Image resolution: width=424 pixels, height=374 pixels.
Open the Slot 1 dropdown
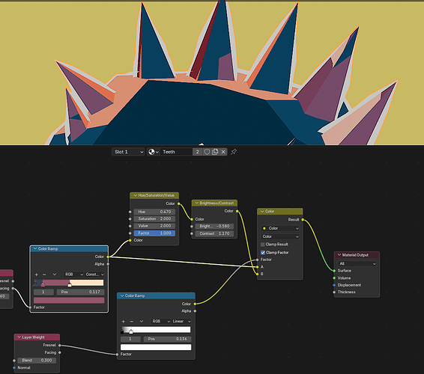128,152
